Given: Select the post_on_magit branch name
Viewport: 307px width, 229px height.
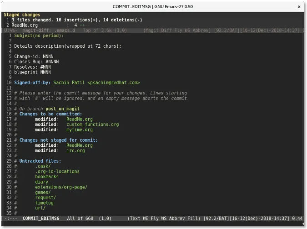Looking at the screenshot, I should tap(62, 109).
